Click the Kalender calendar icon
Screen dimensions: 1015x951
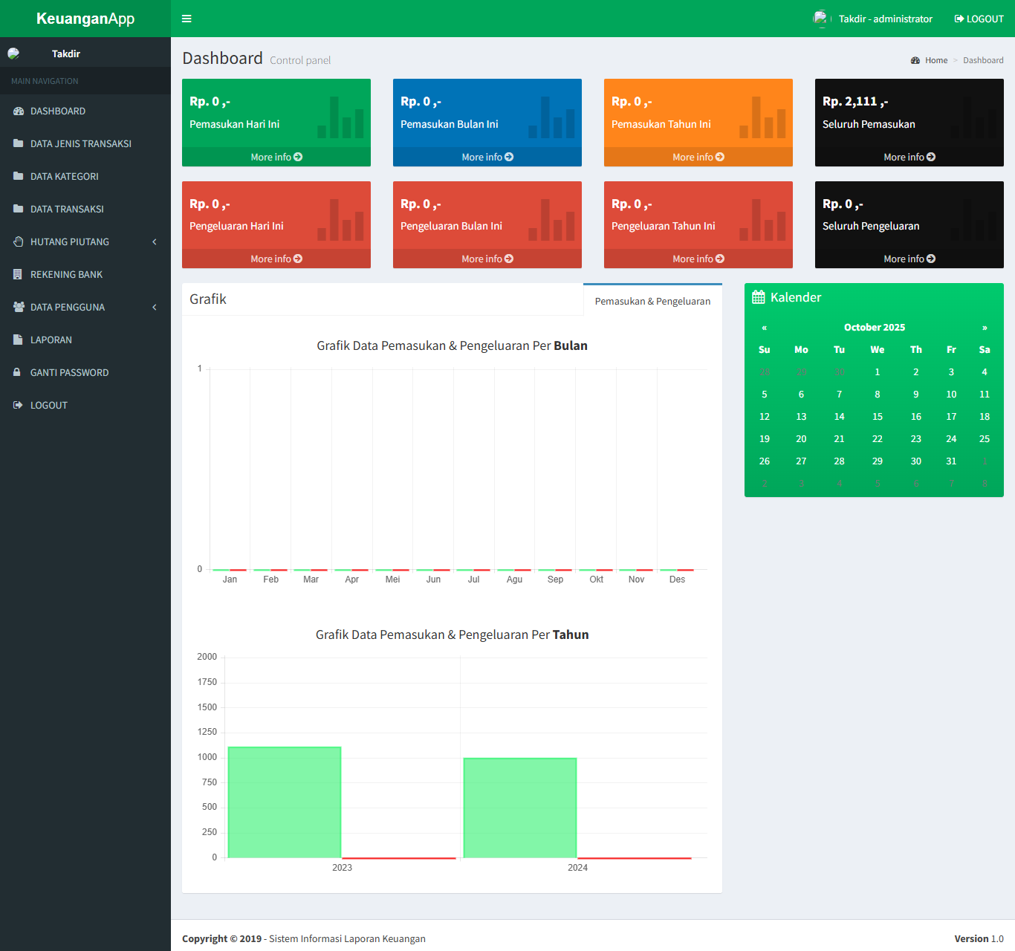point(758,297)
